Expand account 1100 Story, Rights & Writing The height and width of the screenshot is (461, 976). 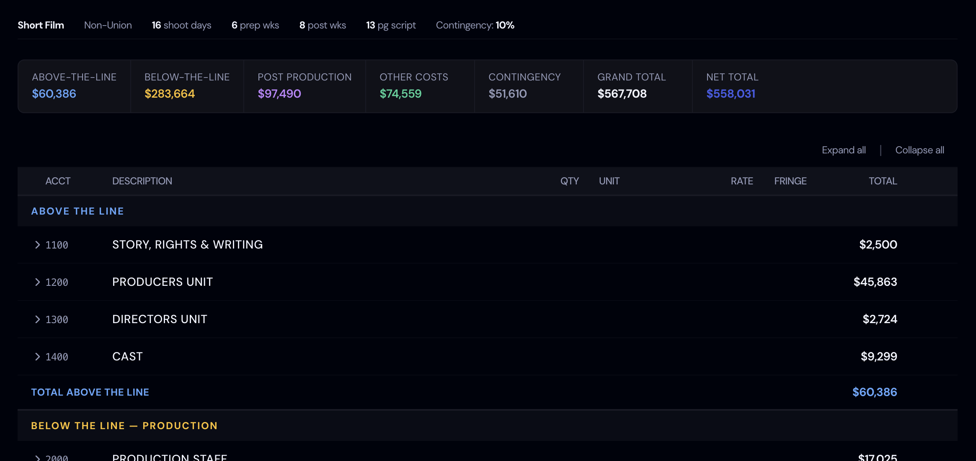(x=37, y=245)
